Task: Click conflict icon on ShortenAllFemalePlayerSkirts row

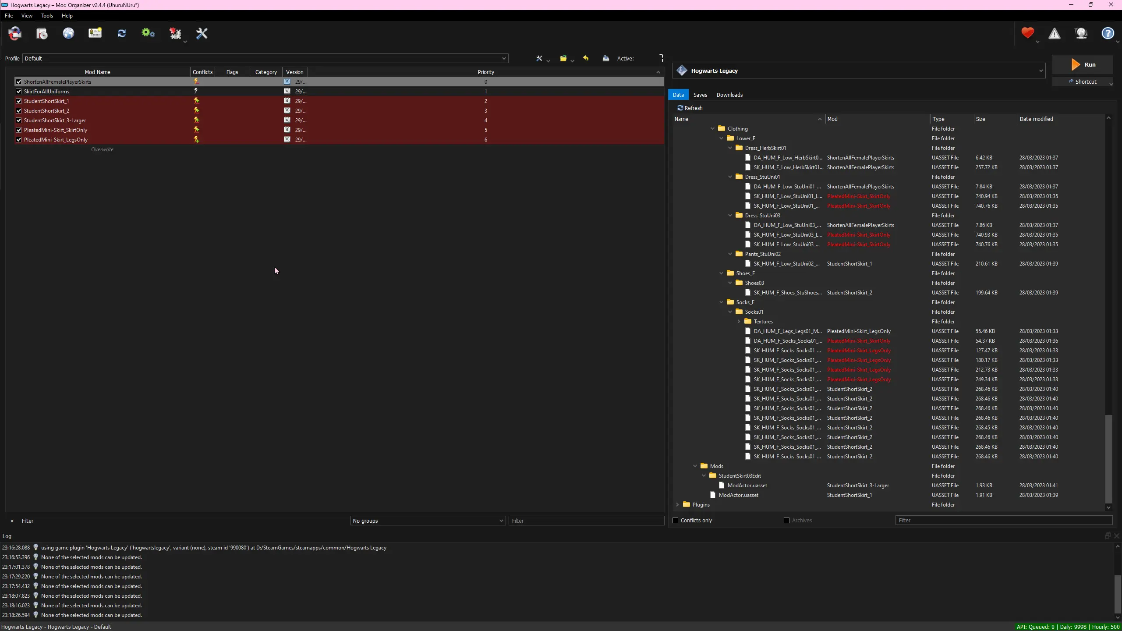Action: [x=196, y=82]
